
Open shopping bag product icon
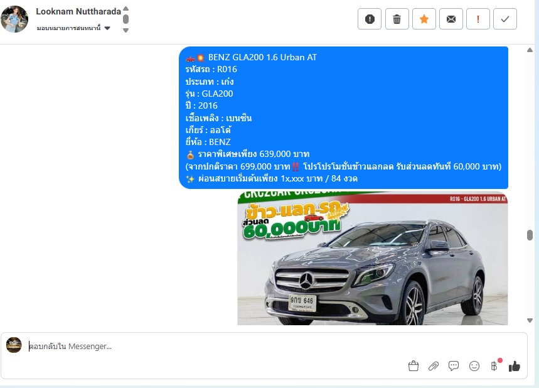413,366
